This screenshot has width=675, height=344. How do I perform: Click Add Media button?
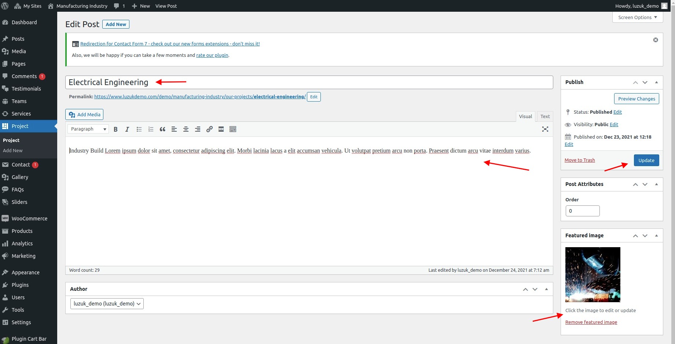pos(84,114)
